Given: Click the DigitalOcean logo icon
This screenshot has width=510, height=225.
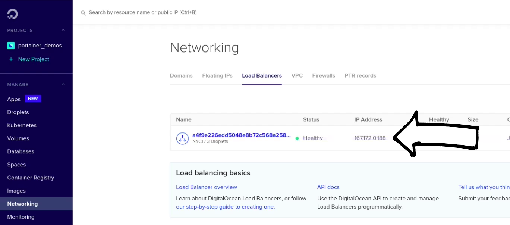Looking at the screenshot, I should (12, 14).
